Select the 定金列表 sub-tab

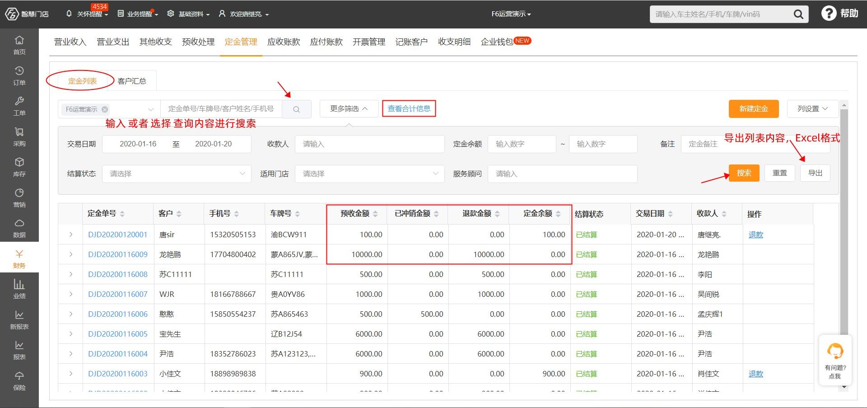point(82,81)
